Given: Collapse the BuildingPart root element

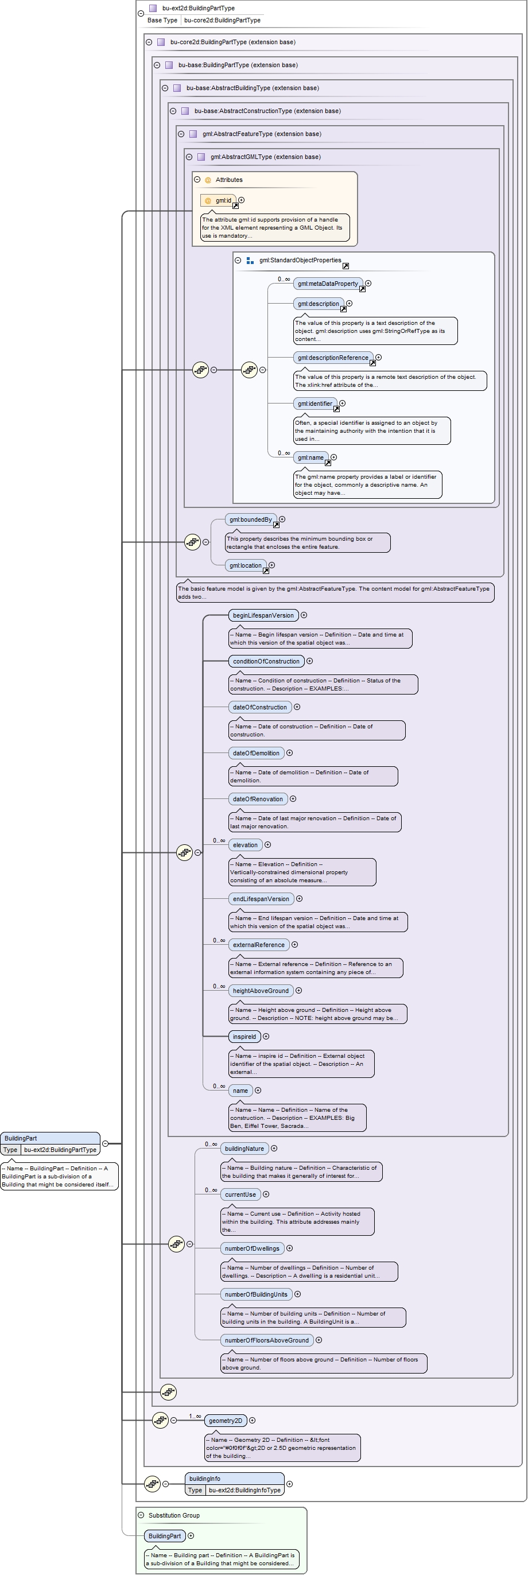Looking at the screenshot, I should tap(105, 1143).
